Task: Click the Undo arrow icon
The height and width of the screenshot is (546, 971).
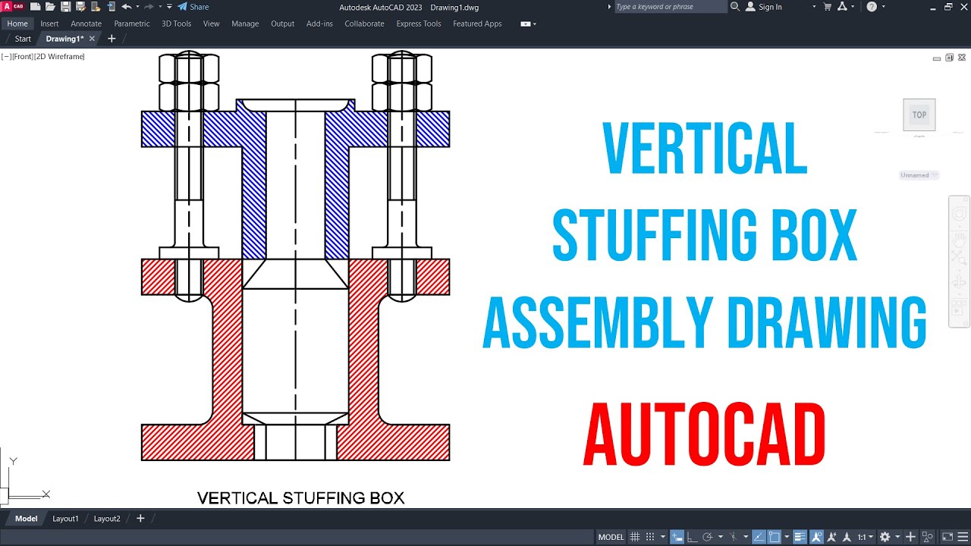Action: pyautogui.click(x=127, y=6)
